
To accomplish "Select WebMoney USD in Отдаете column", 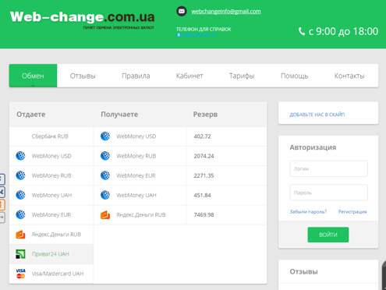I will tap(51, 156).
